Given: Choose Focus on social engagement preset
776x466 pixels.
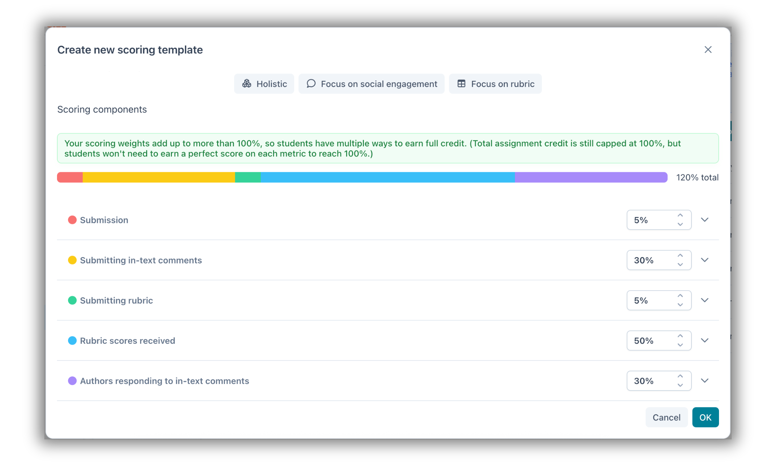Looking at the screenshot, I should click(x=371, y=84).
